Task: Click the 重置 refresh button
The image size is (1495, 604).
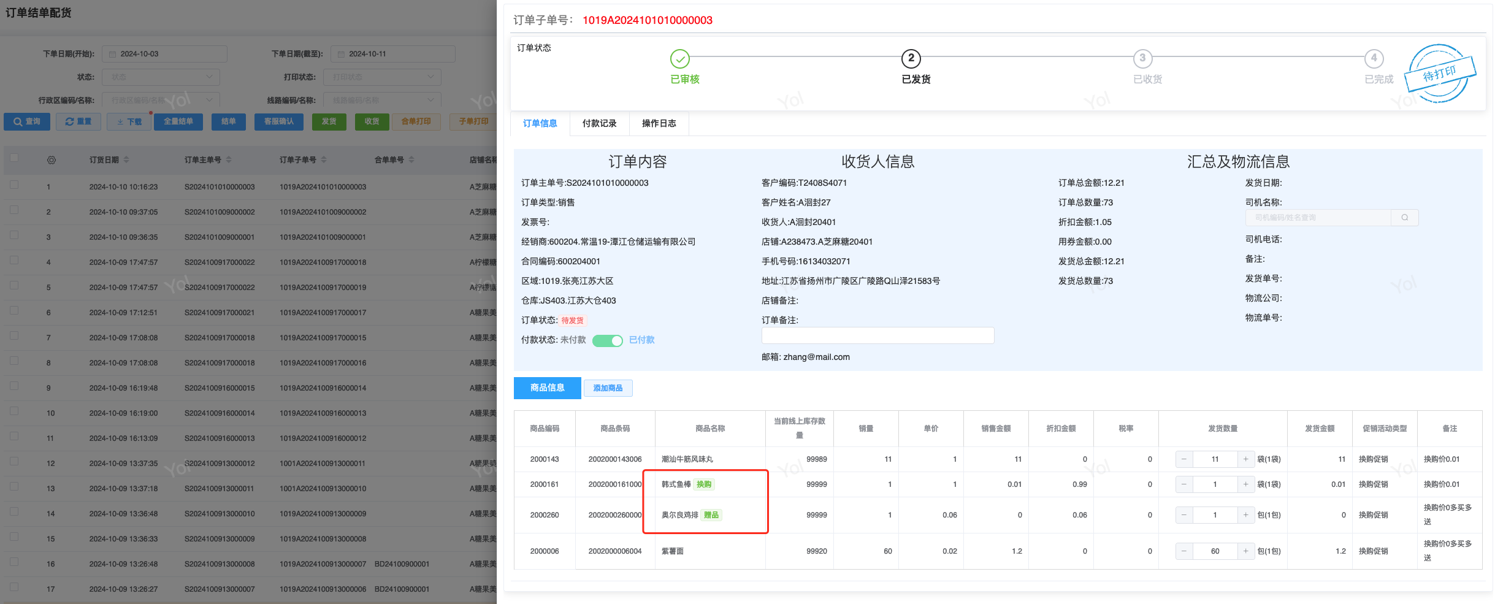Action: coord(78,121)
